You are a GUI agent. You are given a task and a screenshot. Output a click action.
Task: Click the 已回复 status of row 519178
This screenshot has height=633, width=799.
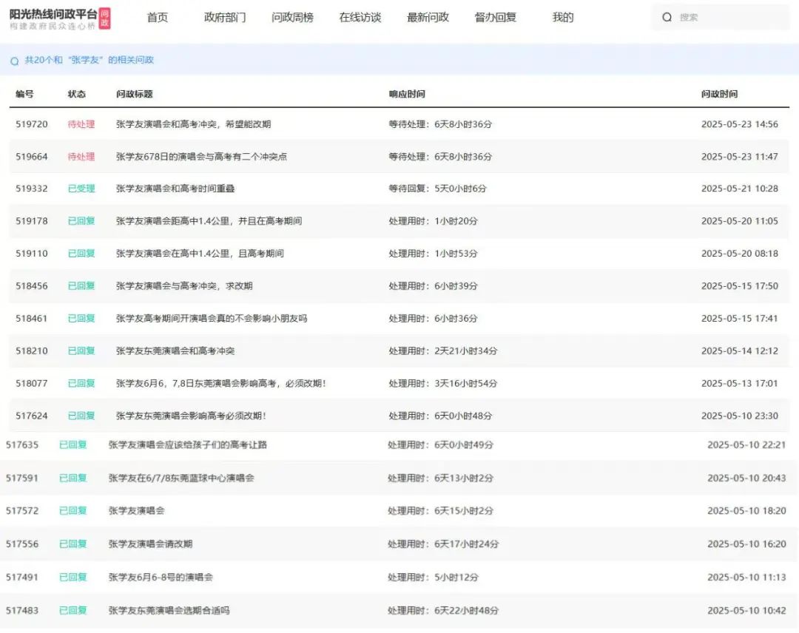[81, 220]
